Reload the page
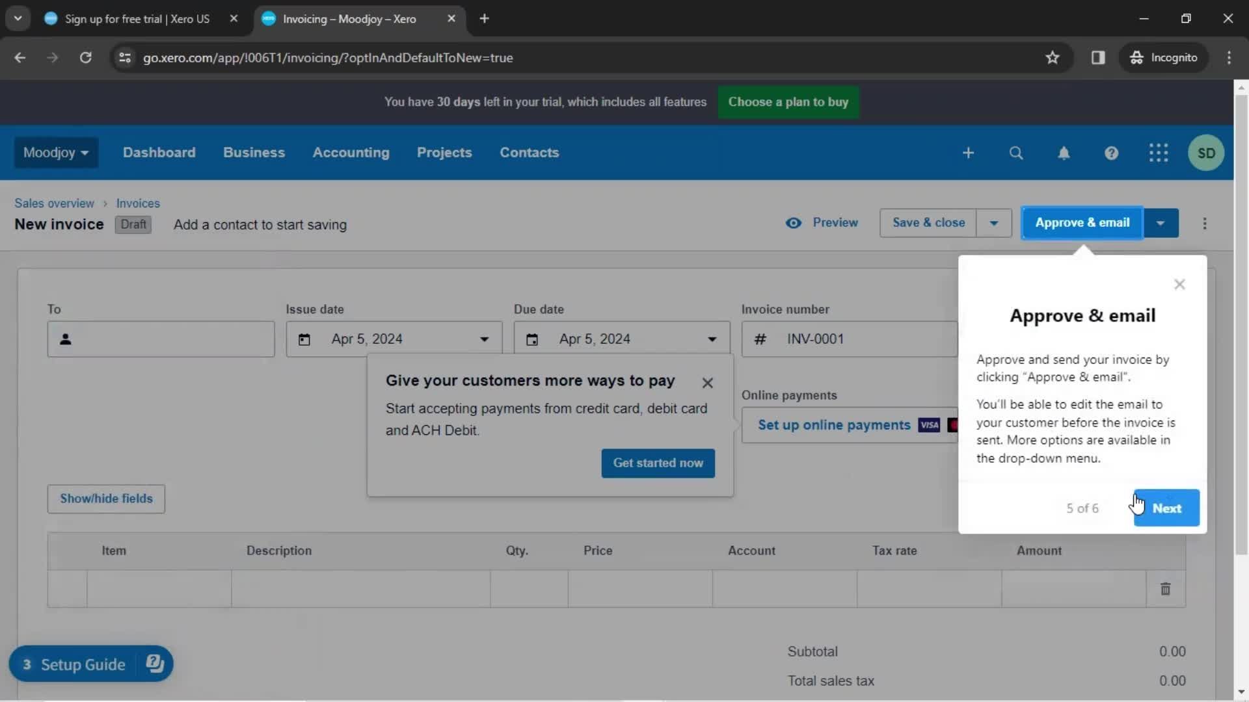1249x702 pixels. (x=85, y=57)
